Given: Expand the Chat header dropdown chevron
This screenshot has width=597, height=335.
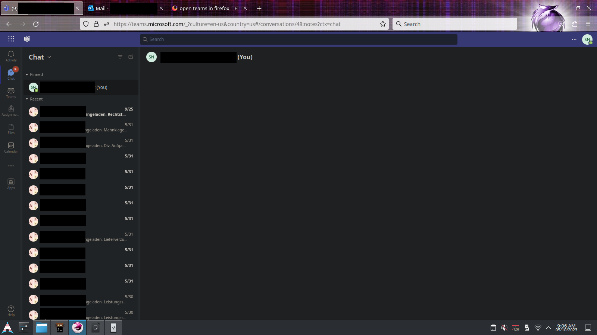Looking at the screenshot, I should click(49, 57).
